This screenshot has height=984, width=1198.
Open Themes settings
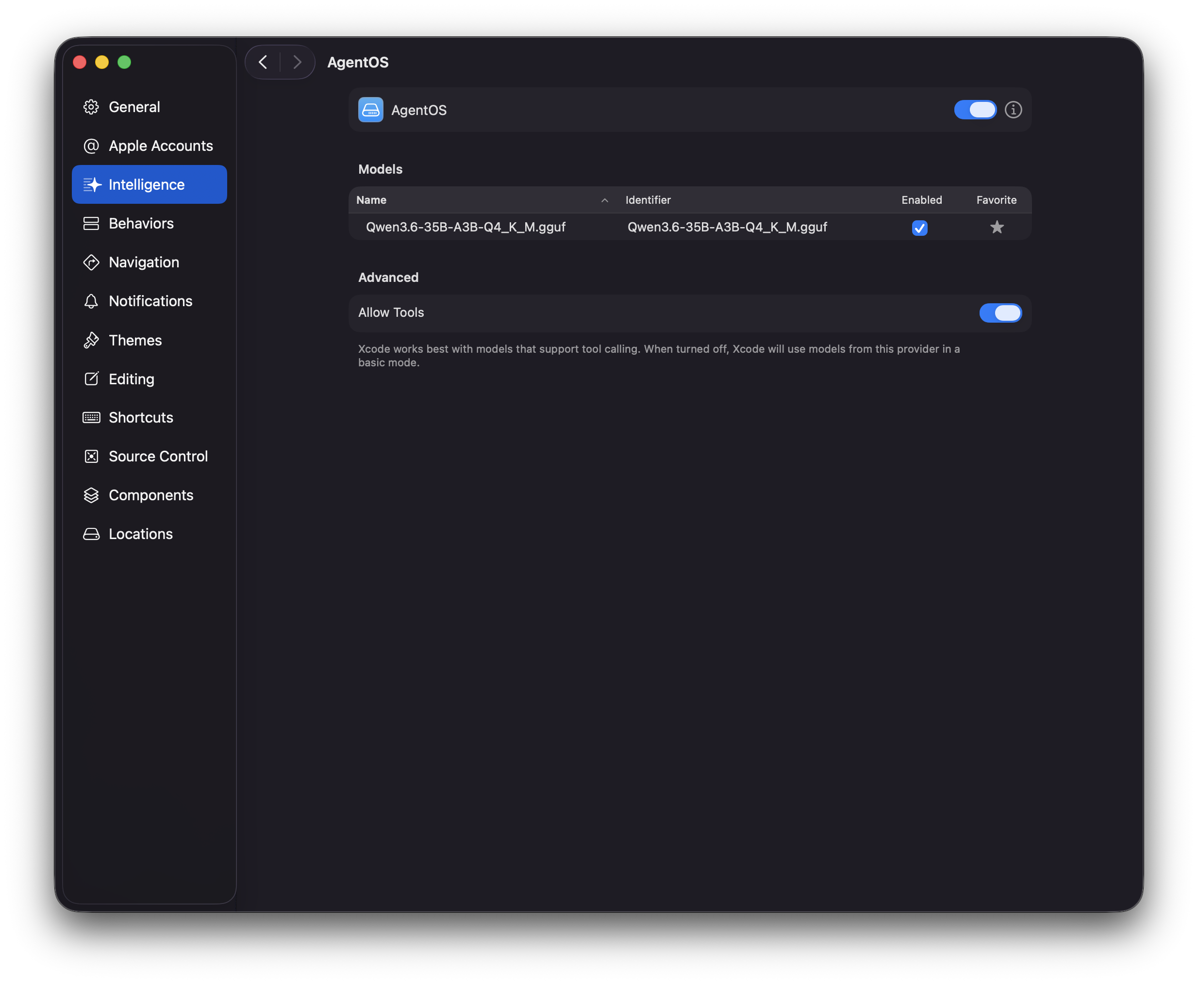149,340
